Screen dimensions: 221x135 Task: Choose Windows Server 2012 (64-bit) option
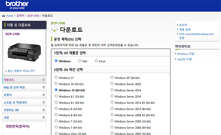pyautogui.click(x=112, y=108)
